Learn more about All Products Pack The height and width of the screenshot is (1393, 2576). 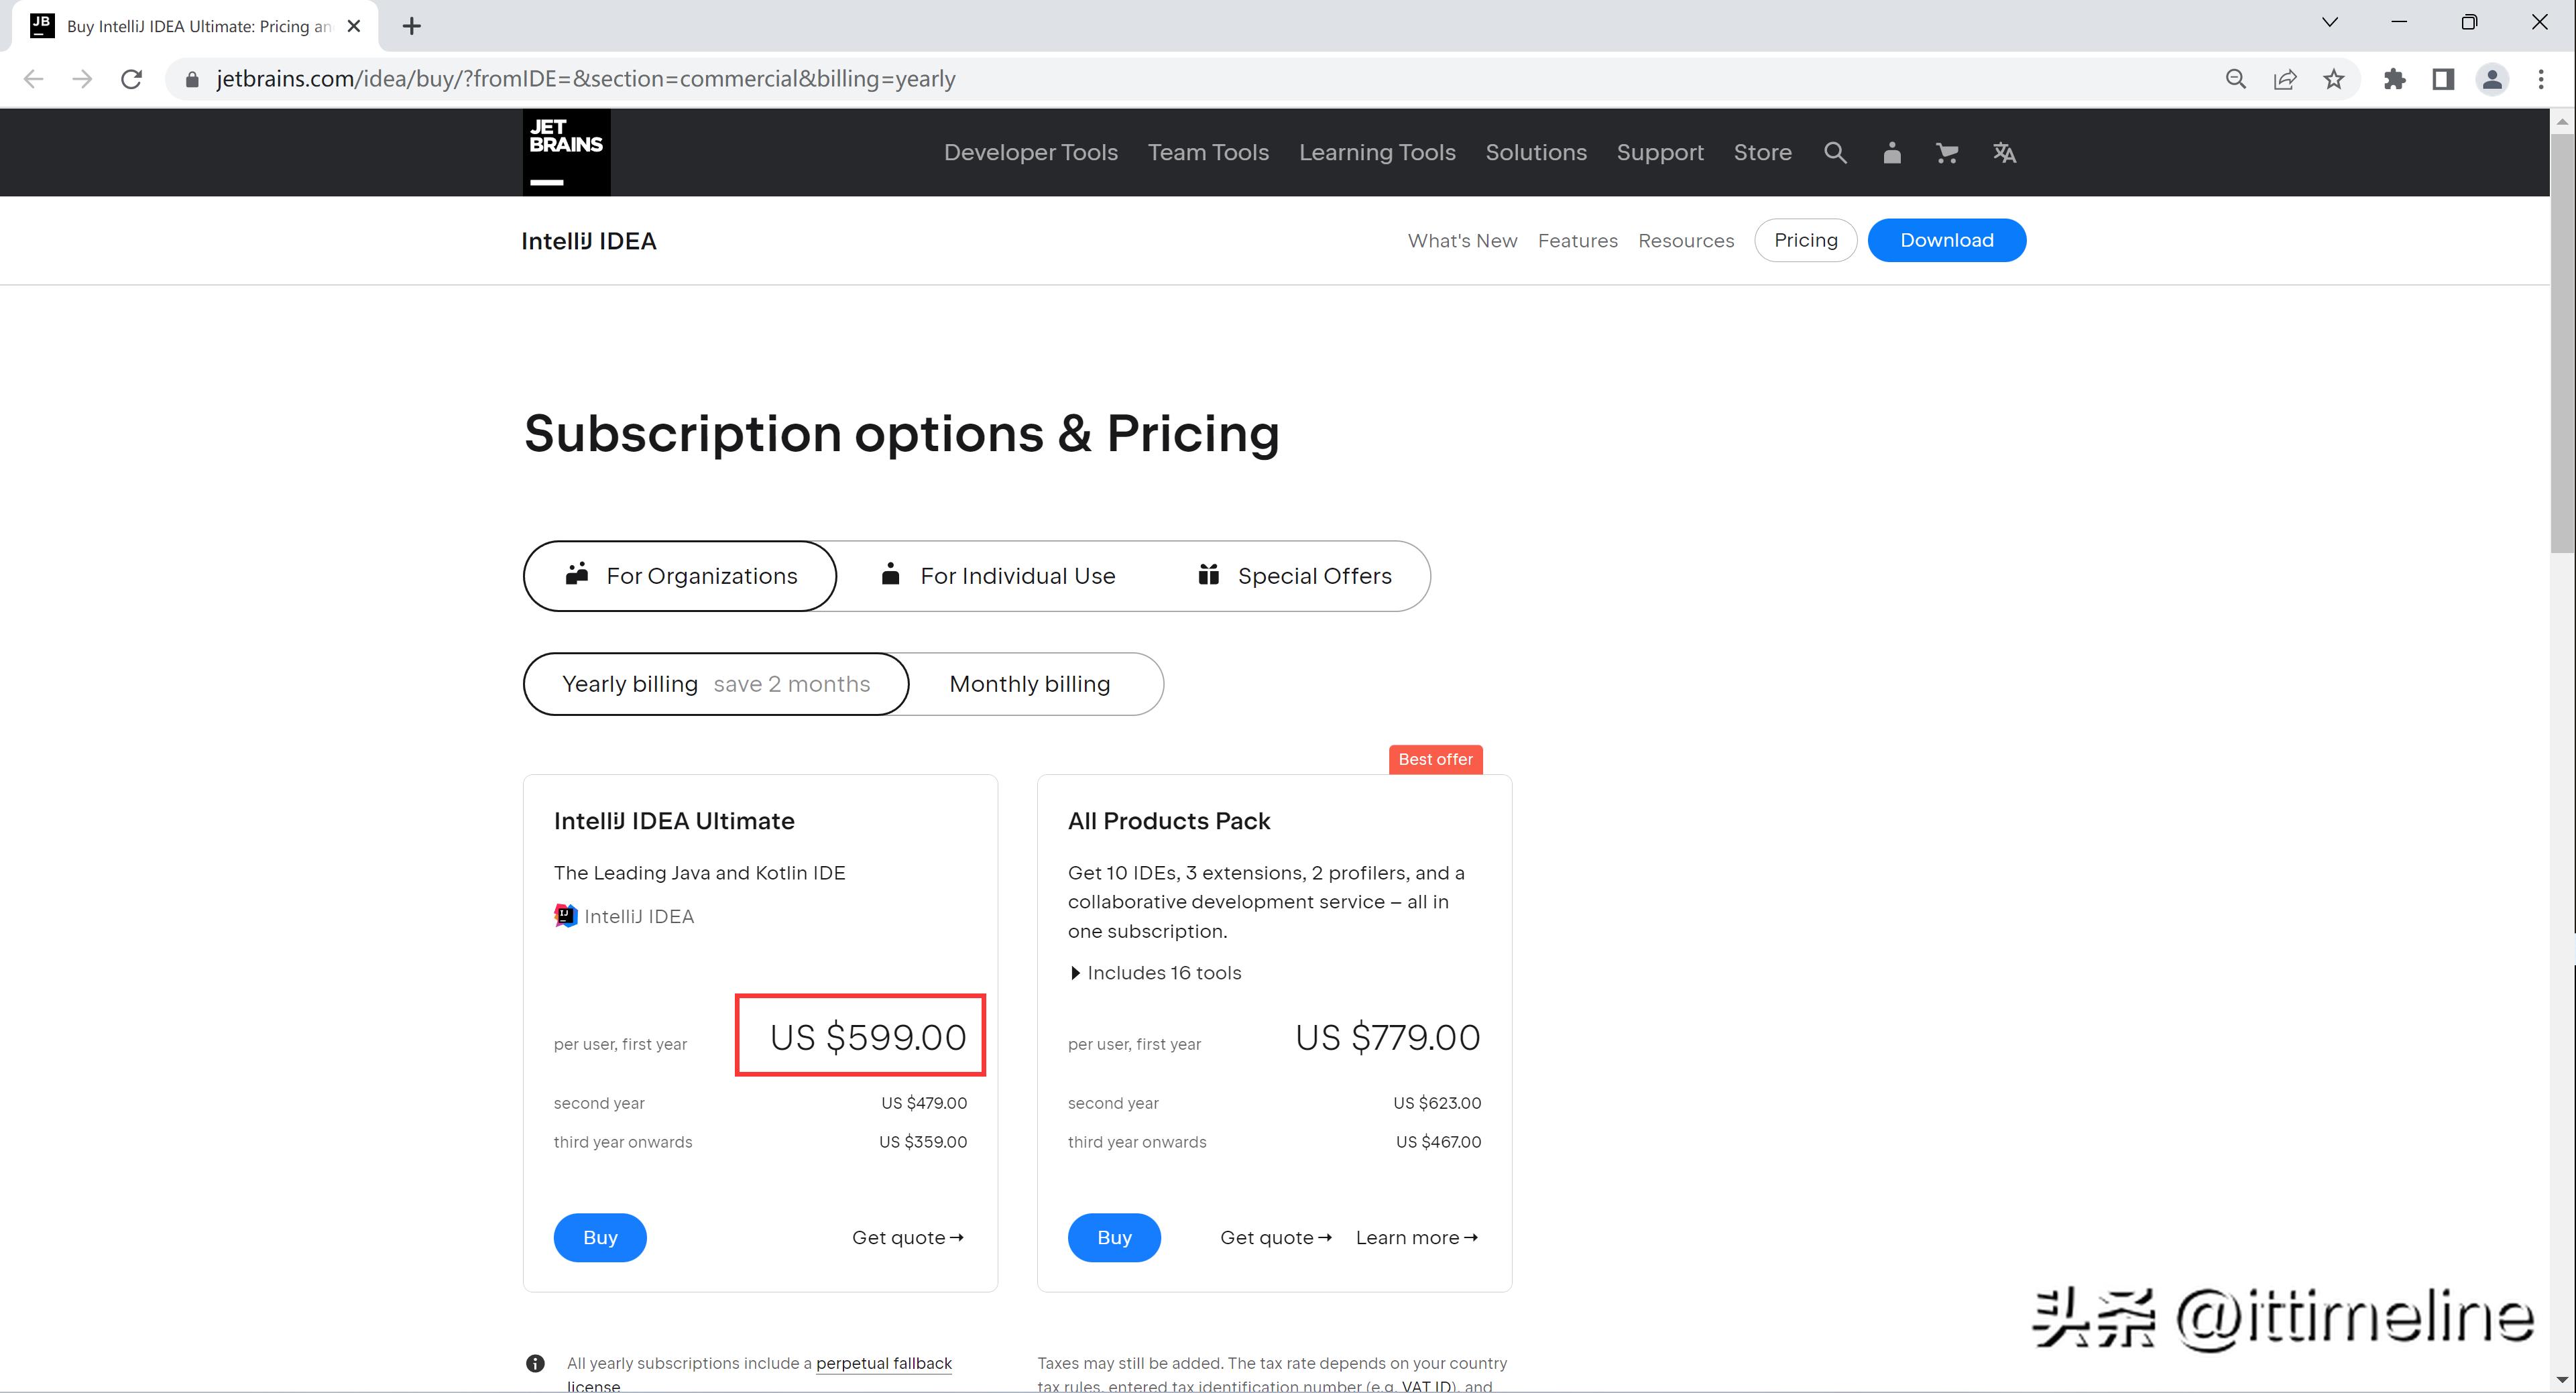click(x=1417, y=1238)
